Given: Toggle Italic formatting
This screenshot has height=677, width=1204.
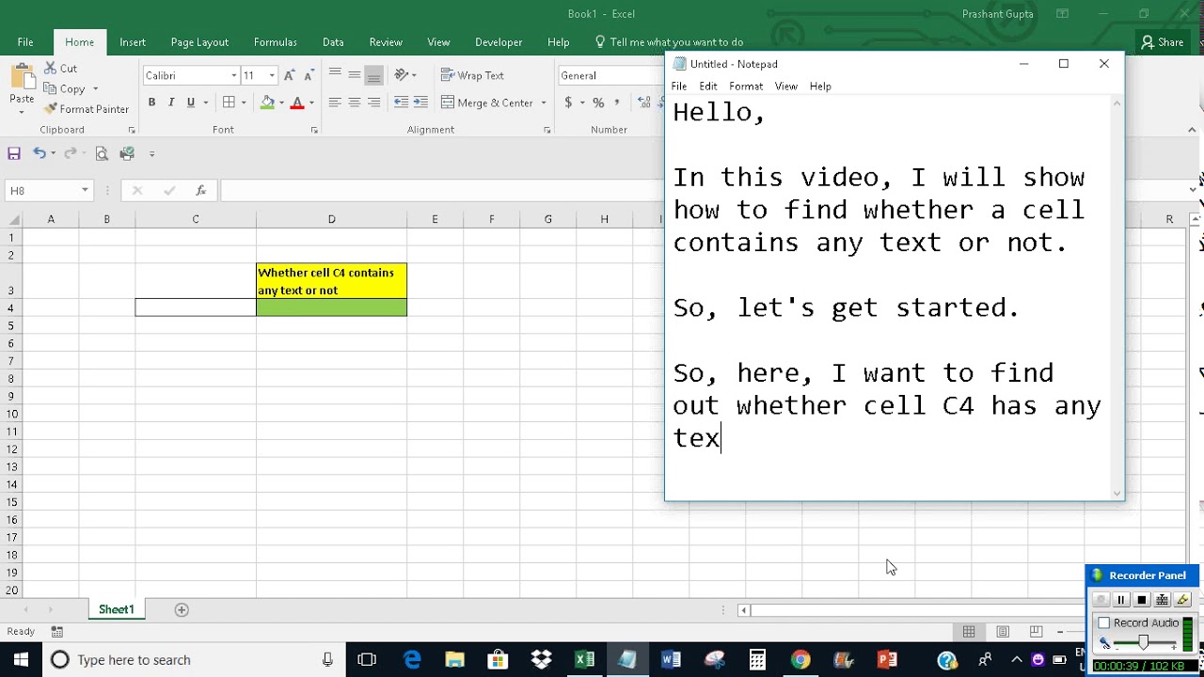Looking at the screenshot, I should [x=171, y=102].
